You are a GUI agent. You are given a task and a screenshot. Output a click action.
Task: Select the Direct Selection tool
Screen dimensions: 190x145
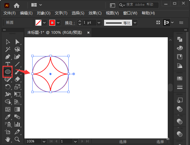(x=18, y=42)
